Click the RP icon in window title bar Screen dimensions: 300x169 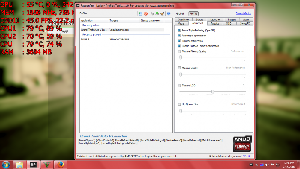(x=78, y=6)
